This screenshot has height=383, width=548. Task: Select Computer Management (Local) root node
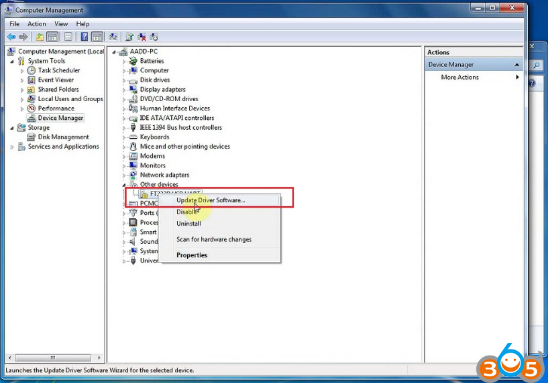(x=61, y=52)
